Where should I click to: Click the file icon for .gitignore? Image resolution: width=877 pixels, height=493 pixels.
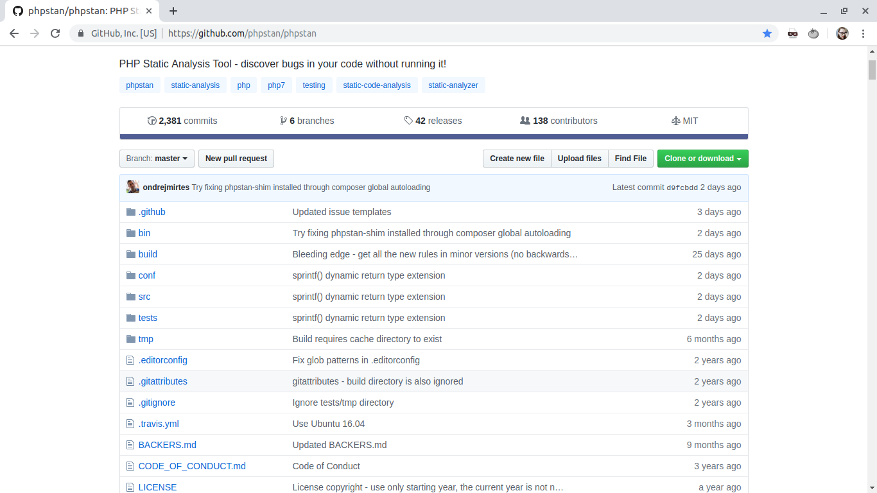click(130, 402)
